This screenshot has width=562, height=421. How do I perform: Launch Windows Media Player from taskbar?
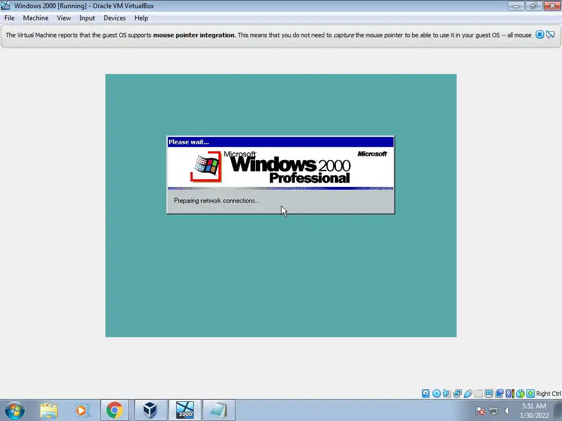(81, 410)
